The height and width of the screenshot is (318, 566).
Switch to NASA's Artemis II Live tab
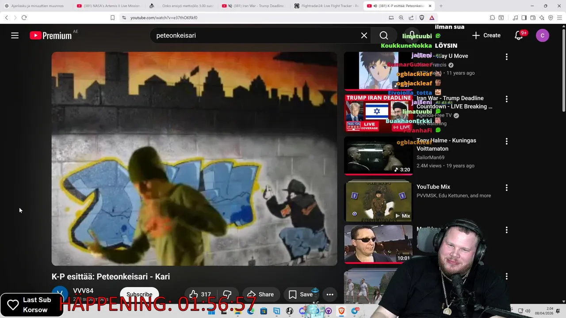(x=108, y=6)
